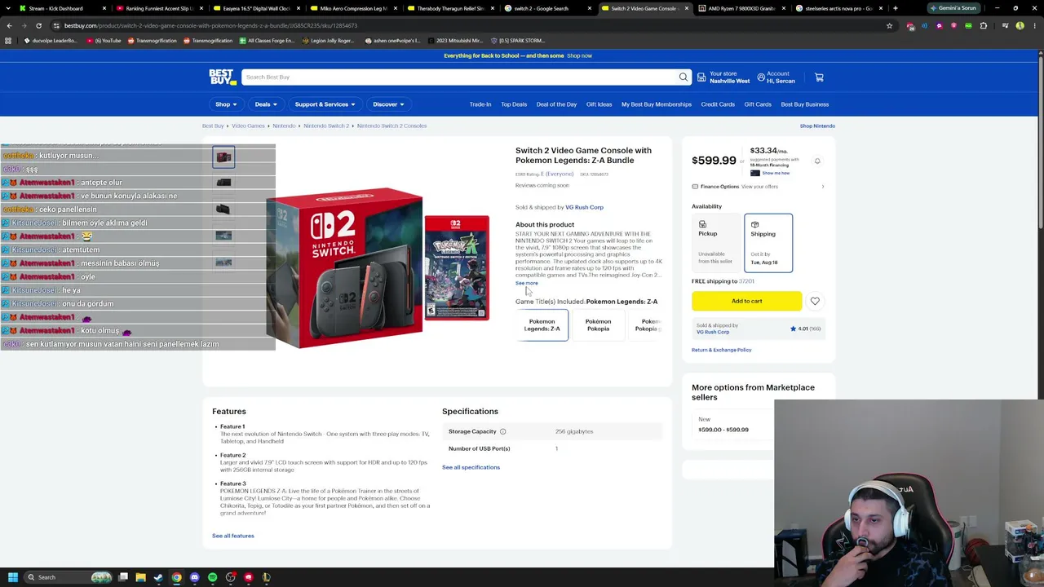Expand the Discover dropdown menu
The height and width of the screenshot is (587, 1044).
click(x=388, y=104)
